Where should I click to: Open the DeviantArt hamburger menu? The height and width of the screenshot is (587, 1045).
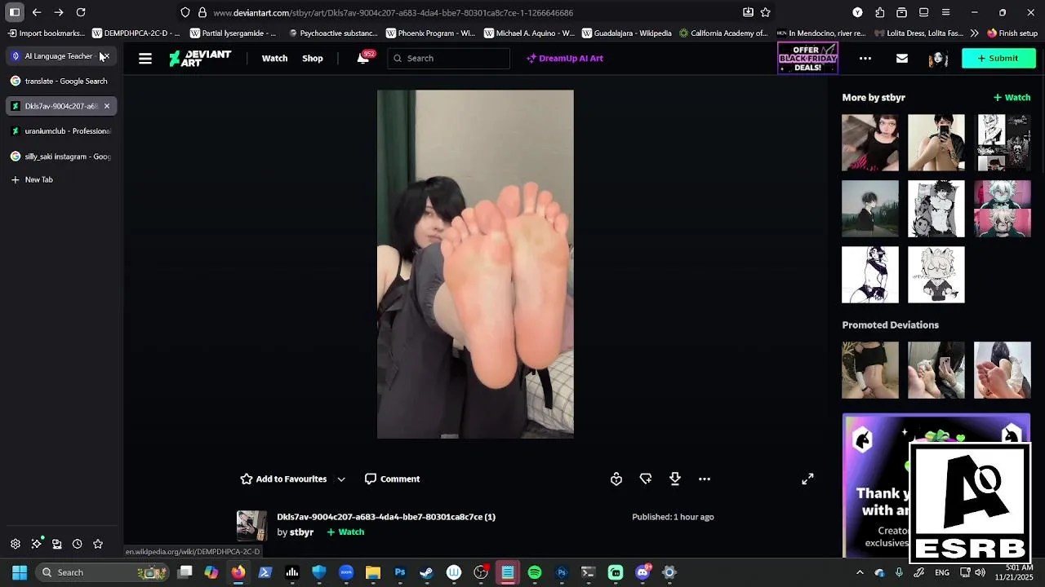click(145, 58)
